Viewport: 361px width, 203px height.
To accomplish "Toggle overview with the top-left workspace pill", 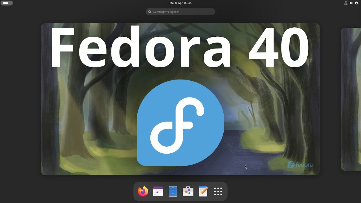I will (x=6, y=3).
